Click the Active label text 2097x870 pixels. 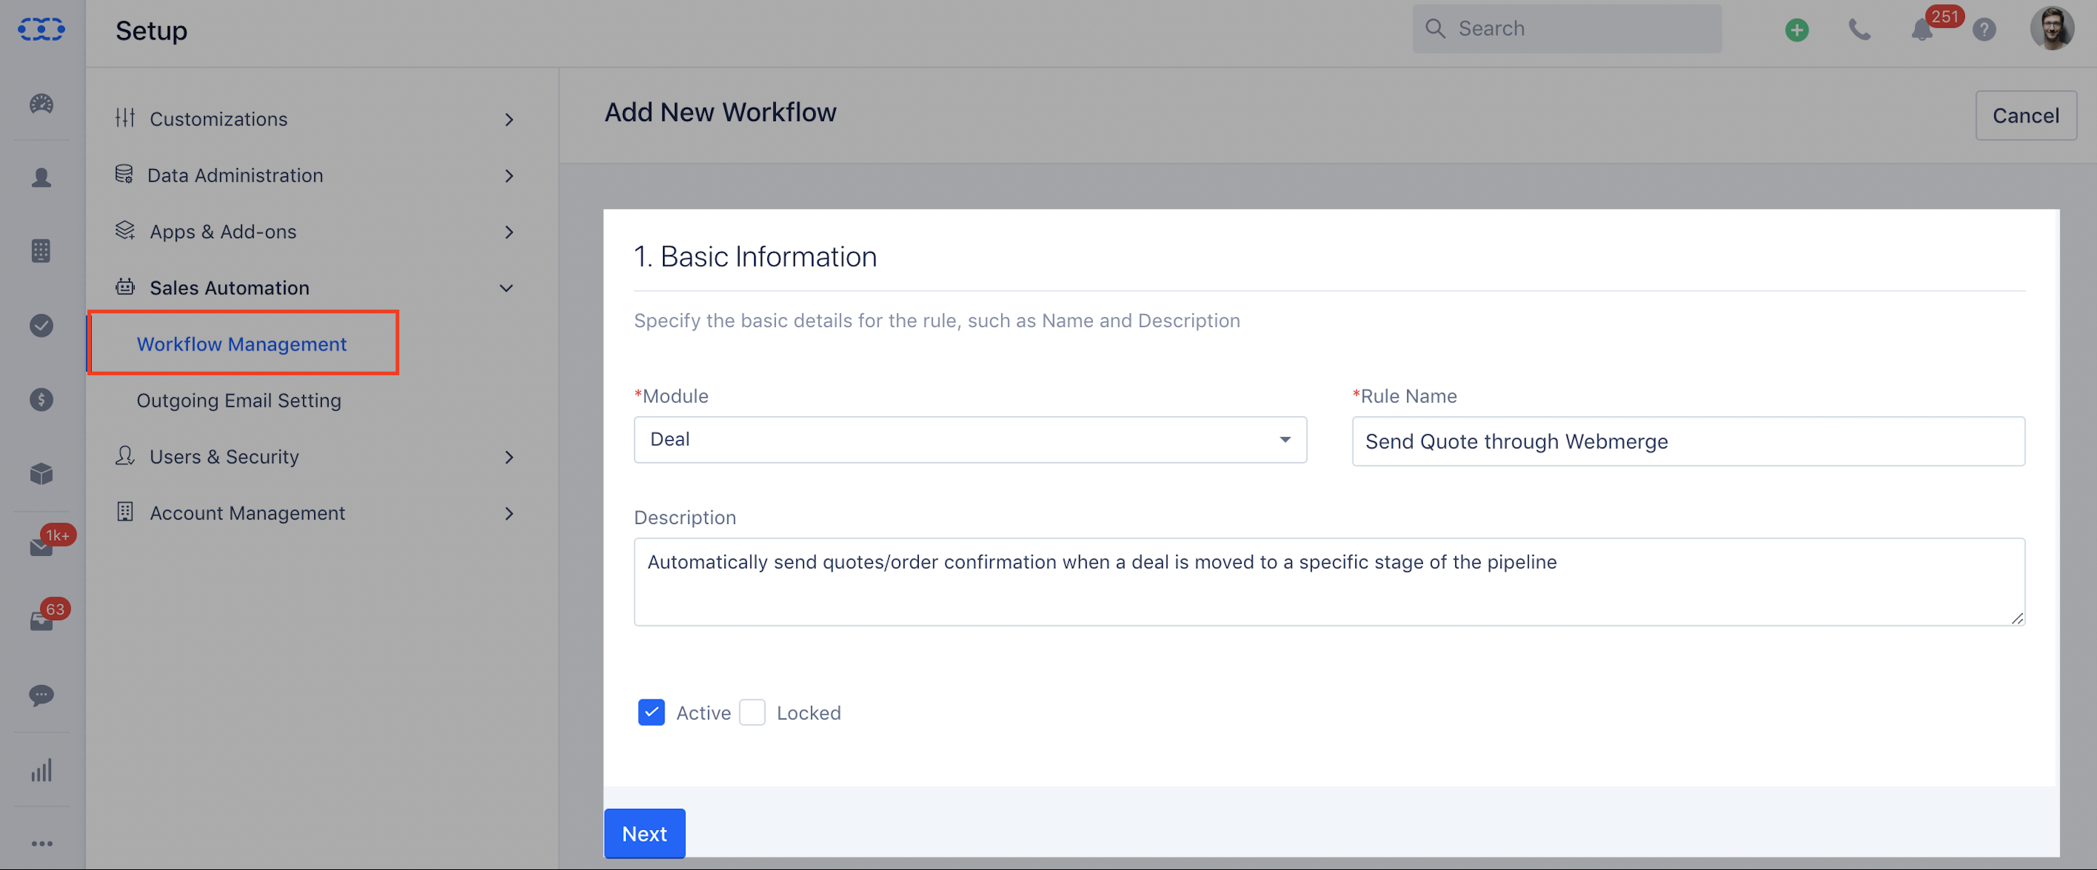[703, 713]
